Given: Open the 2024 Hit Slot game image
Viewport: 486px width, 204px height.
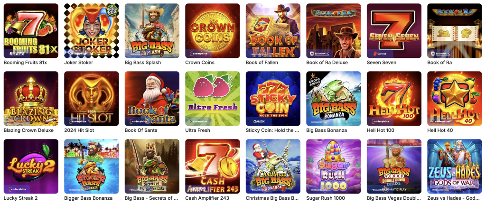Looking at the screenshot, I should 92,99.
